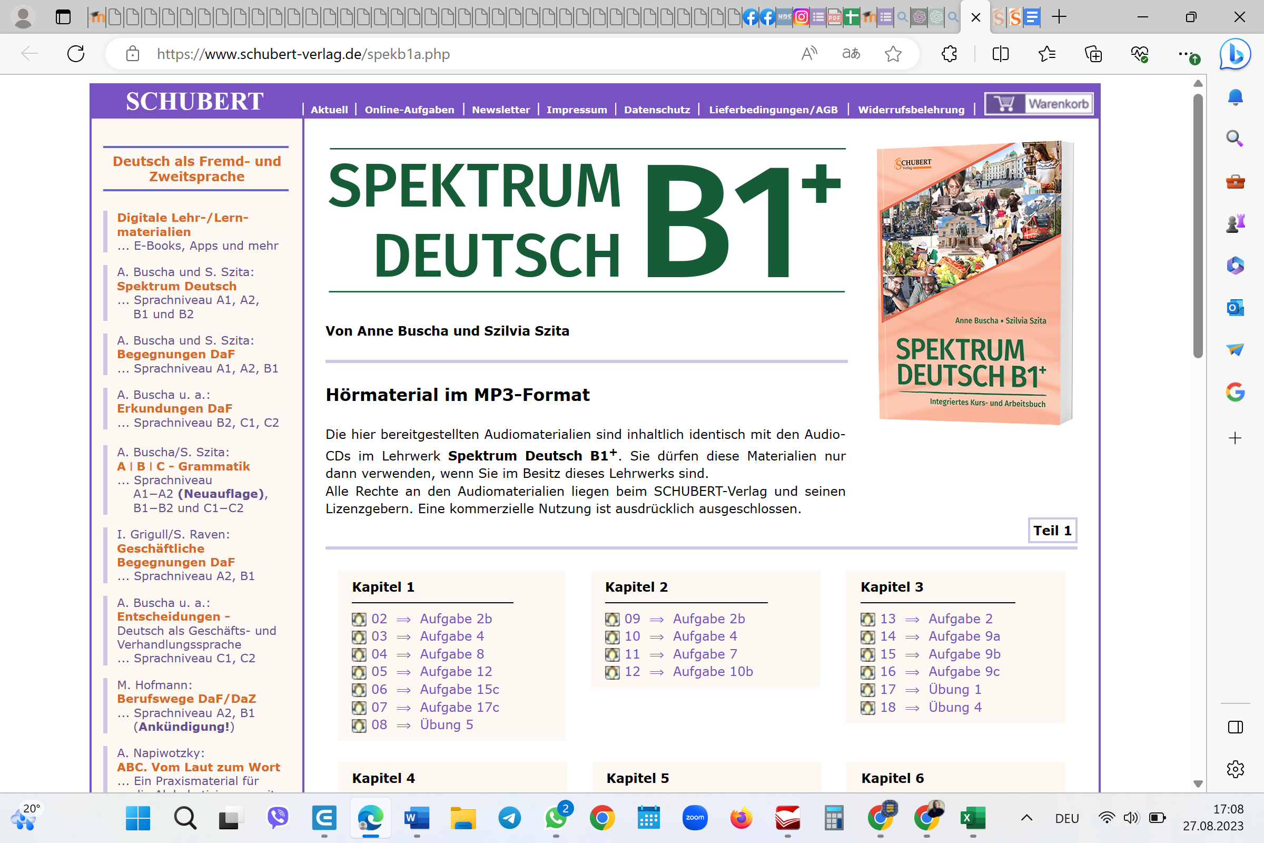Image resolution: width=1264 pixels, height=843 pixels.
Task: Open Datenschutz menu item
Action: [x=657, y=110]
